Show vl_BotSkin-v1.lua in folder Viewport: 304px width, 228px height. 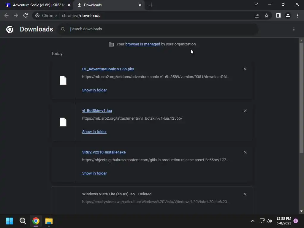coord(94,132)
